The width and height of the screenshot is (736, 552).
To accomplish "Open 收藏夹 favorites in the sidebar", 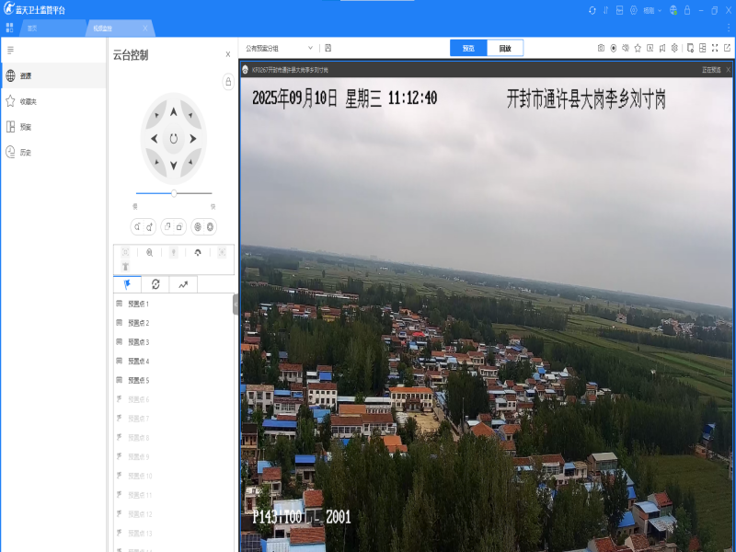I will [28, 101].
